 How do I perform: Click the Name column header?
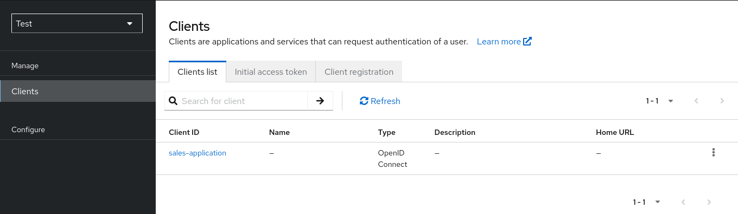(279, 132)
